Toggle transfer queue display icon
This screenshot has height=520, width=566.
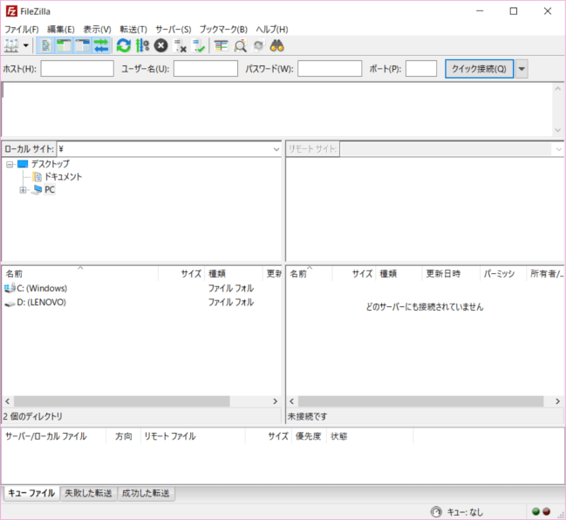click(101, 46)
